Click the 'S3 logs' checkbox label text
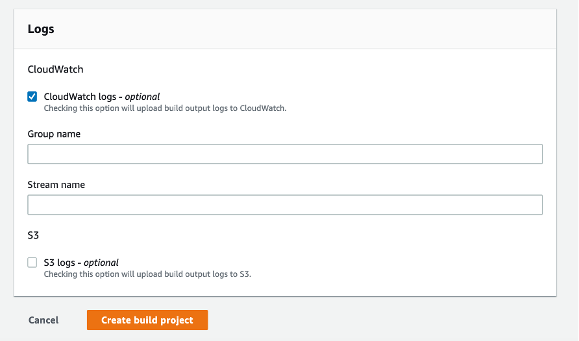The width and height of the screenshot is (579, 341). (x=60, y=263)
